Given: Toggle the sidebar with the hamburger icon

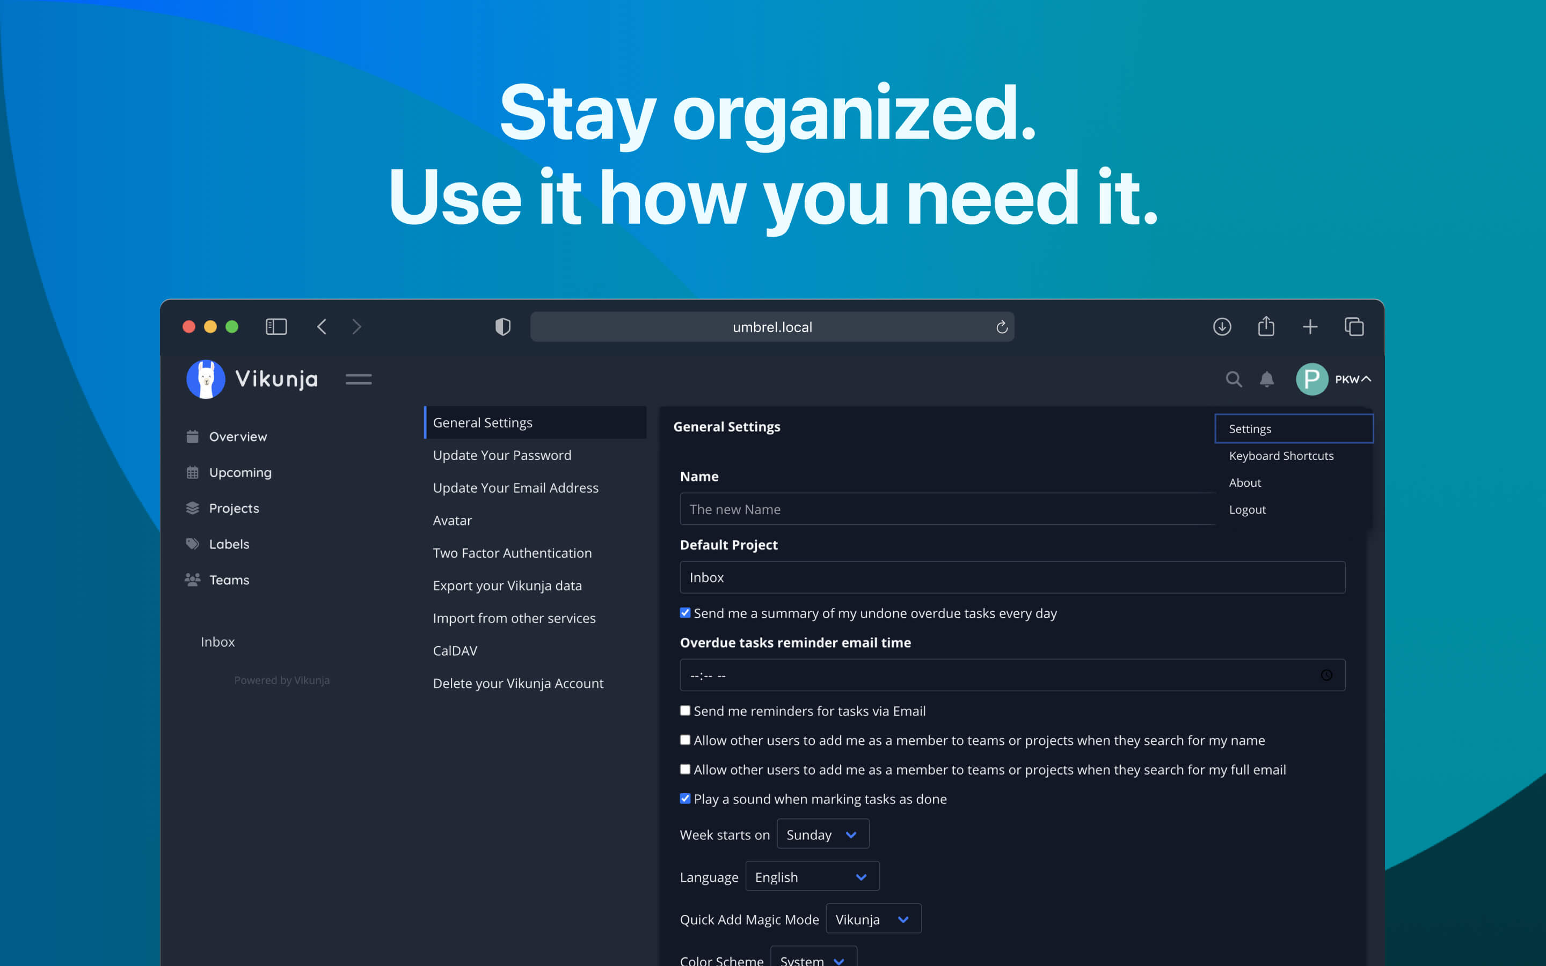Looking at the screenshot, I should point(359,379).
